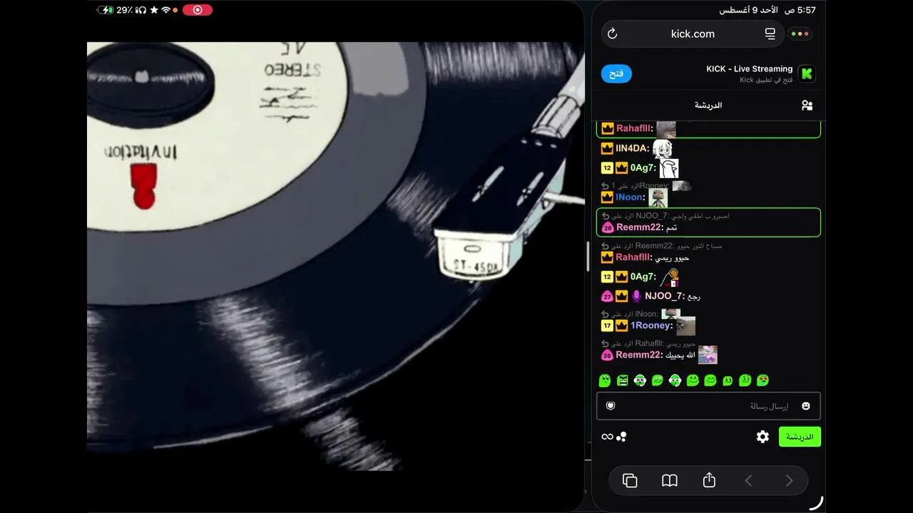Open chat settings gear
913x513 pixels.
(762, 437)
